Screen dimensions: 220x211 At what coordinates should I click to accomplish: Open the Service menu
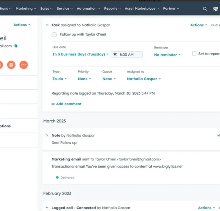click(65, 9)
